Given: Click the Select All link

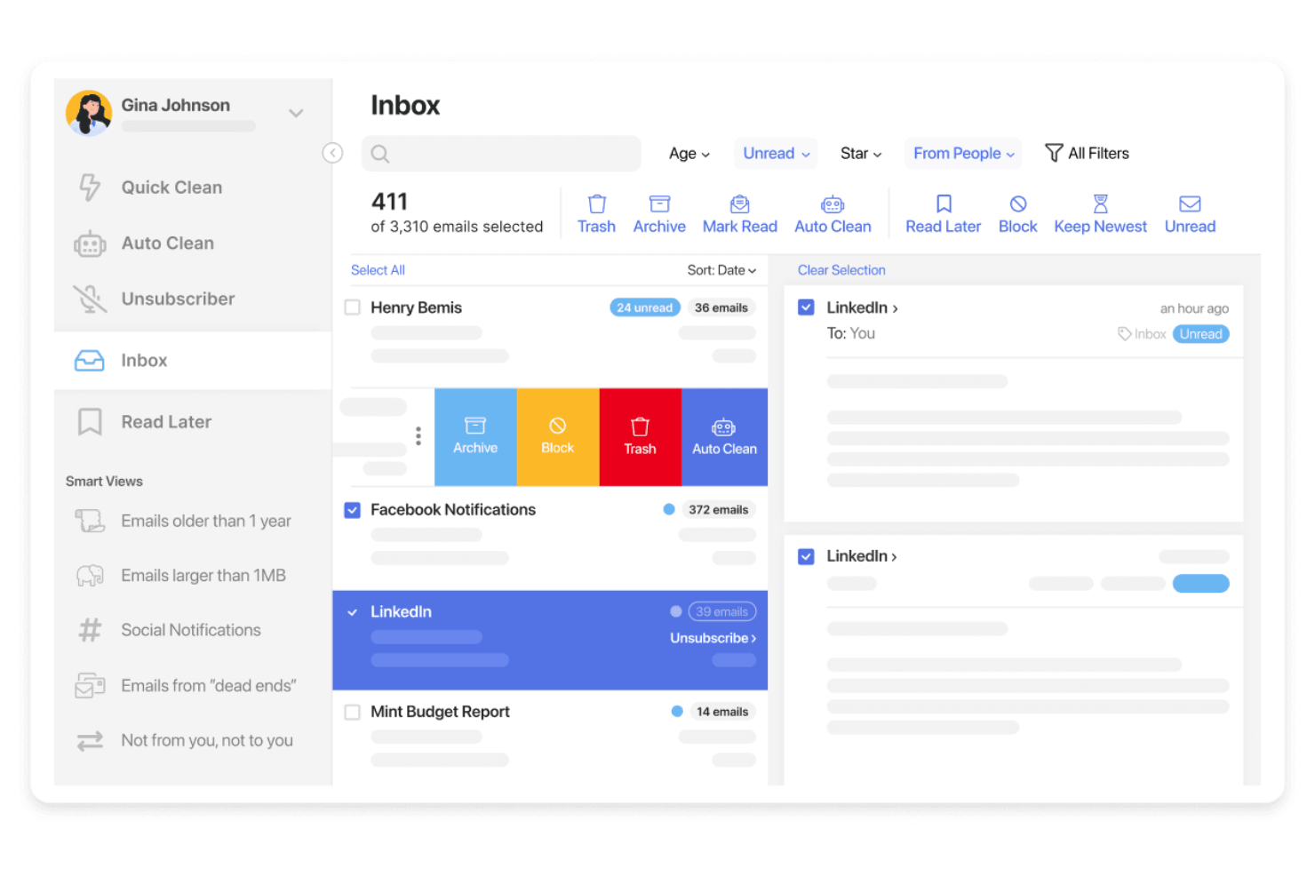Looking at the screenshot, I should coord(378,270).
